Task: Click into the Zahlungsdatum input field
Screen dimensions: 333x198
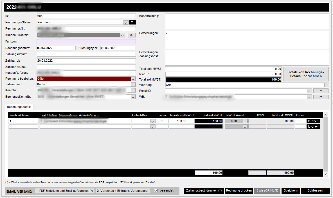Action: click(86, 54)
